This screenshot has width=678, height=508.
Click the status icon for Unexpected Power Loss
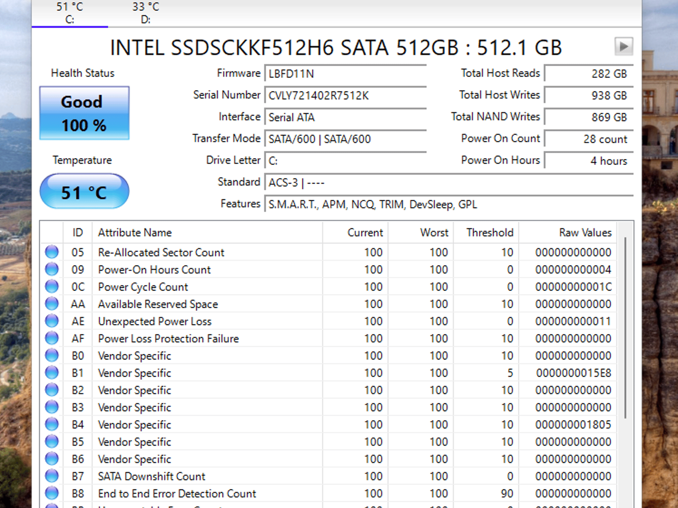point(52,321)
